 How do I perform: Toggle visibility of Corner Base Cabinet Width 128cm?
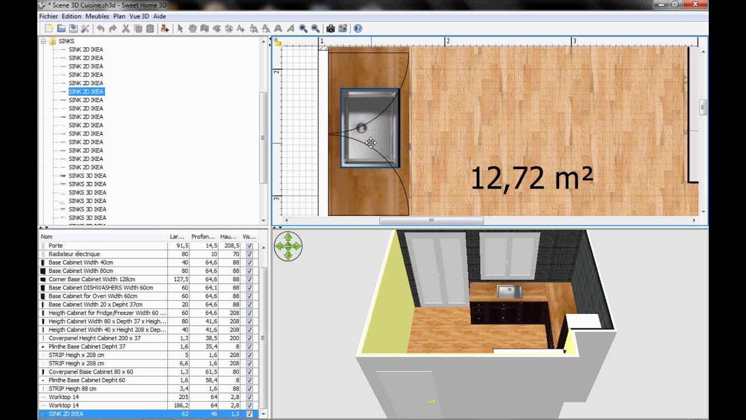249,279
